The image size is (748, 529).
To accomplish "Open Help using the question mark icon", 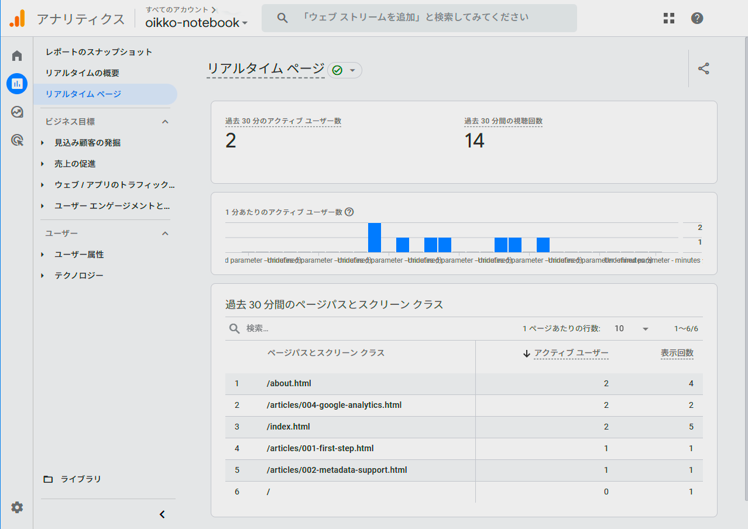I will 697,18.
